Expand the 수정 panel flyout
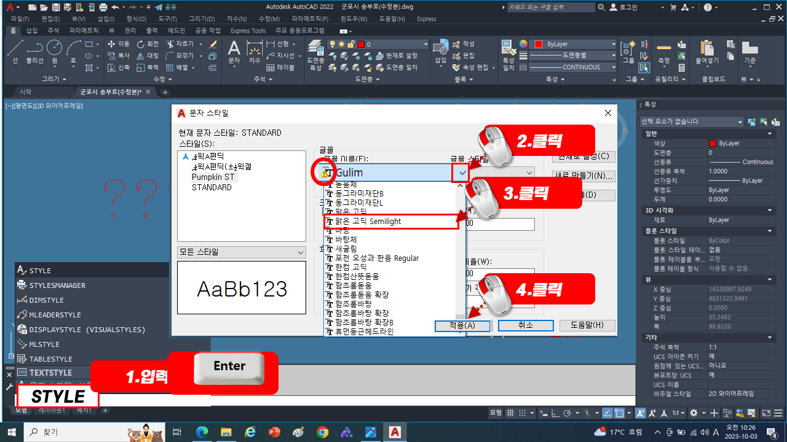 [x=163, y=79]
